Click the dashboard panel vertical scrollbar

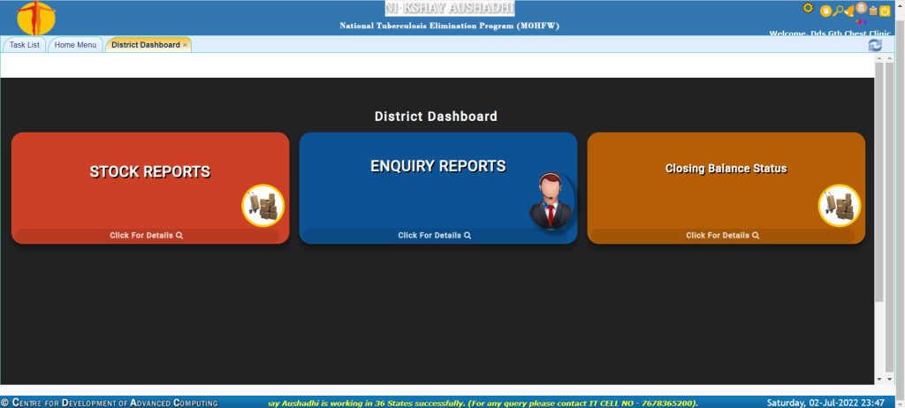(879, 182)
